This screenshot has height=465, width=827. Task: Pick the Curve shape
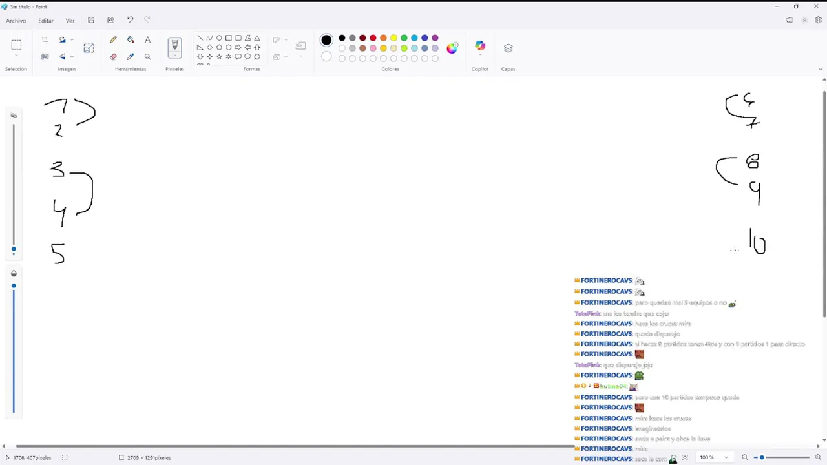[x=209, y=38]
